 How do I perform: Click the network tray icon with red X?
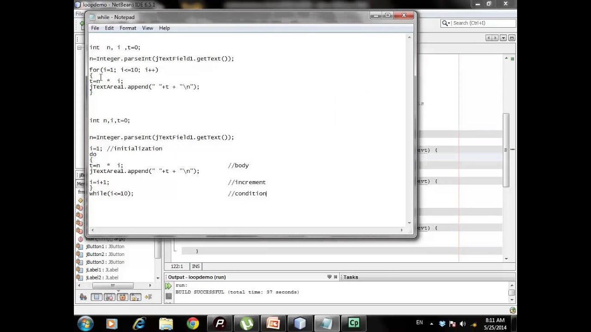click(x=452, y=324)
